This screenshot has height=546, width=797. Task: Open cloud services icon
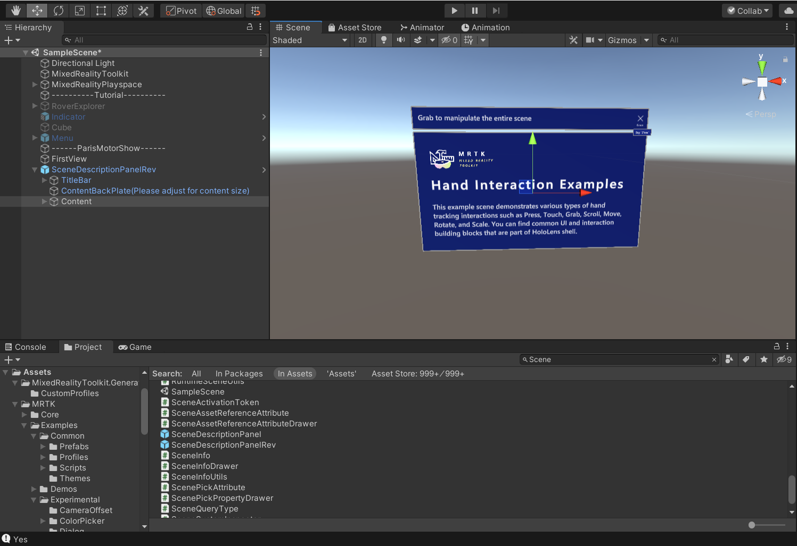pos(788,11)
